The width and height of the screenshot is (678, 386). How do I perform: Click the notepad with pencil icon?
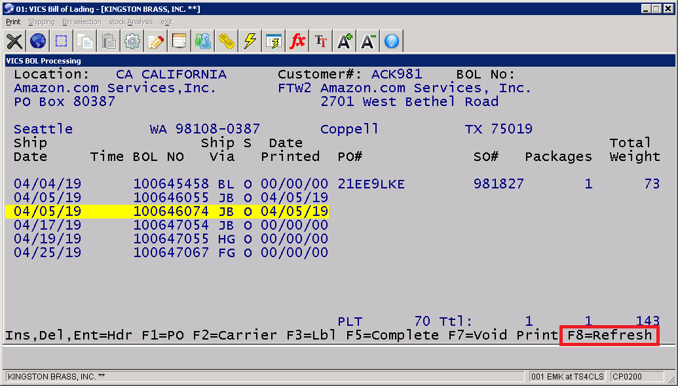[x=156, y=41]
